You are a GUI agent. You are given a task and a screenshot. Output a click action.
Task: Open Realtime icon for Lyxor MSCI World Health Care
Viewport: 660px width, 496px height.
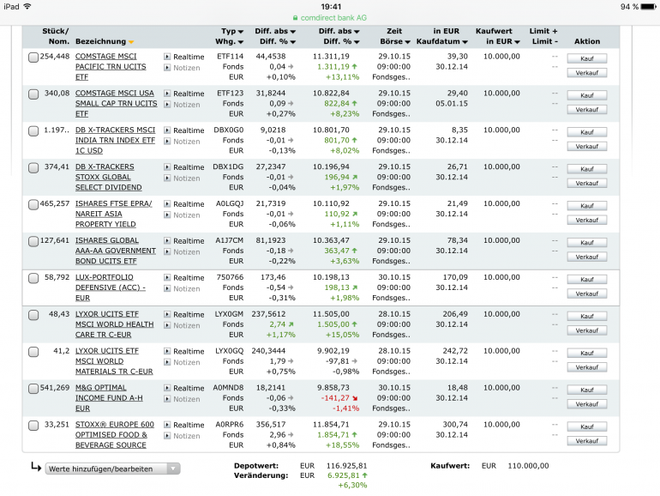[x=167, y=314]
